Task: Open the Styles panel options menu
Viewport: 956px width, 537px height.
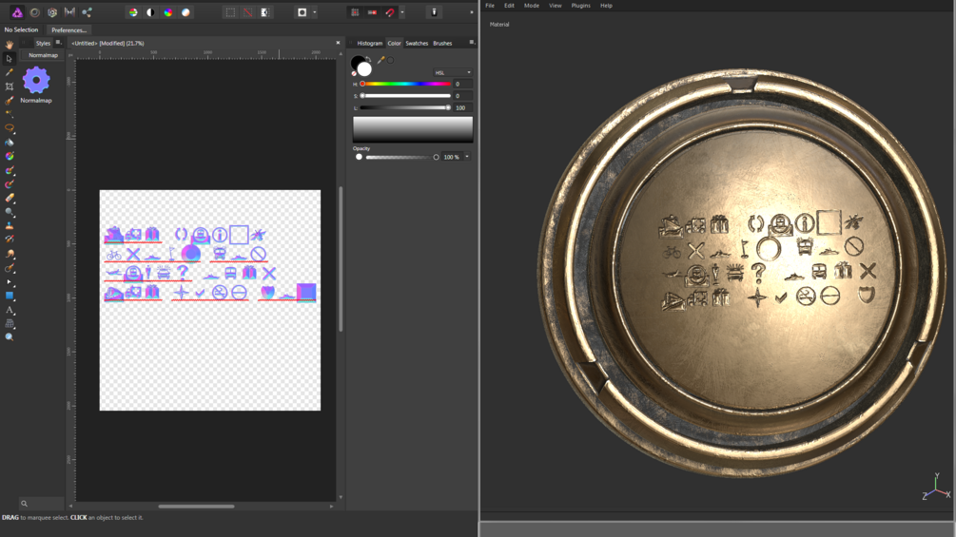Action: (x=59, y=43)
